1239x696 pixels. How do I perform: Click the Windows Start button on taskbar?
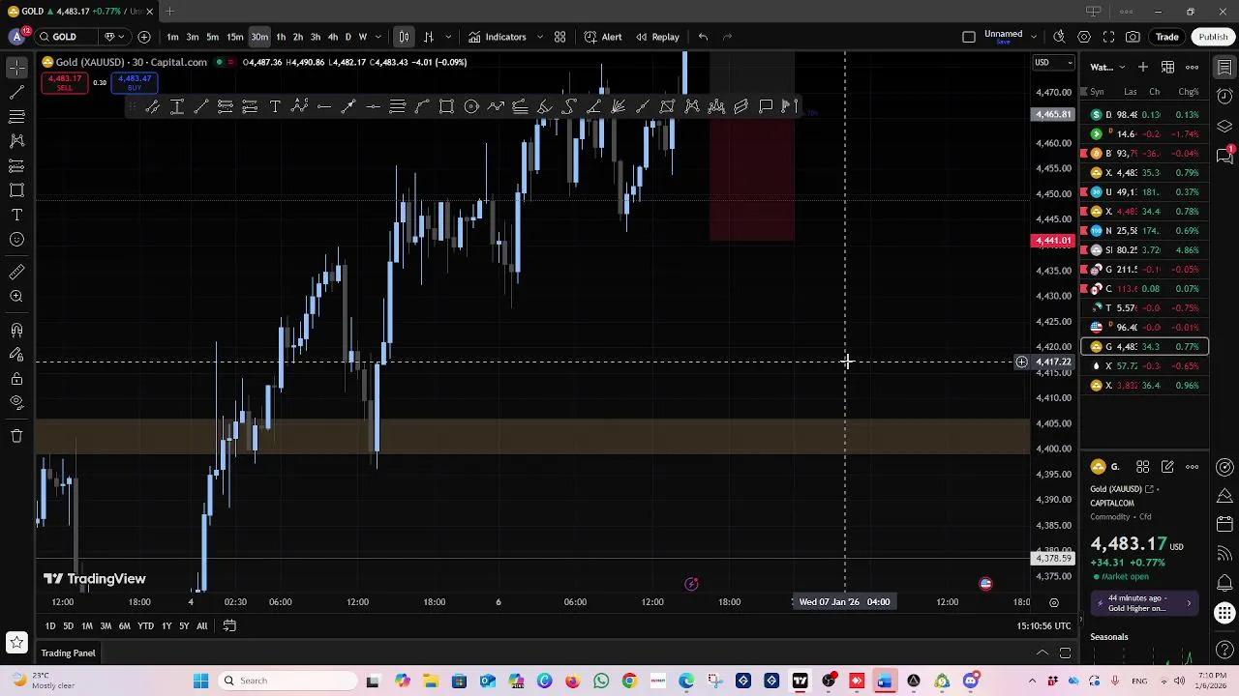tap(200, 681)
